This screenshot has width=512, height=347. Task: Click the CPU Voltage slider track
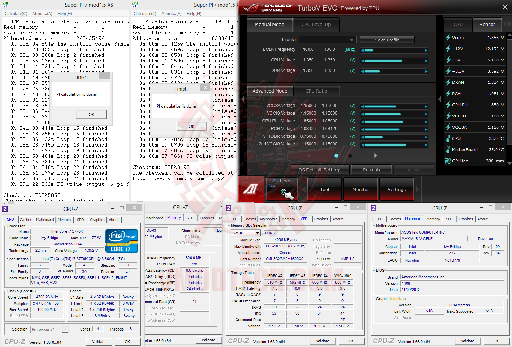coord(394,61)
